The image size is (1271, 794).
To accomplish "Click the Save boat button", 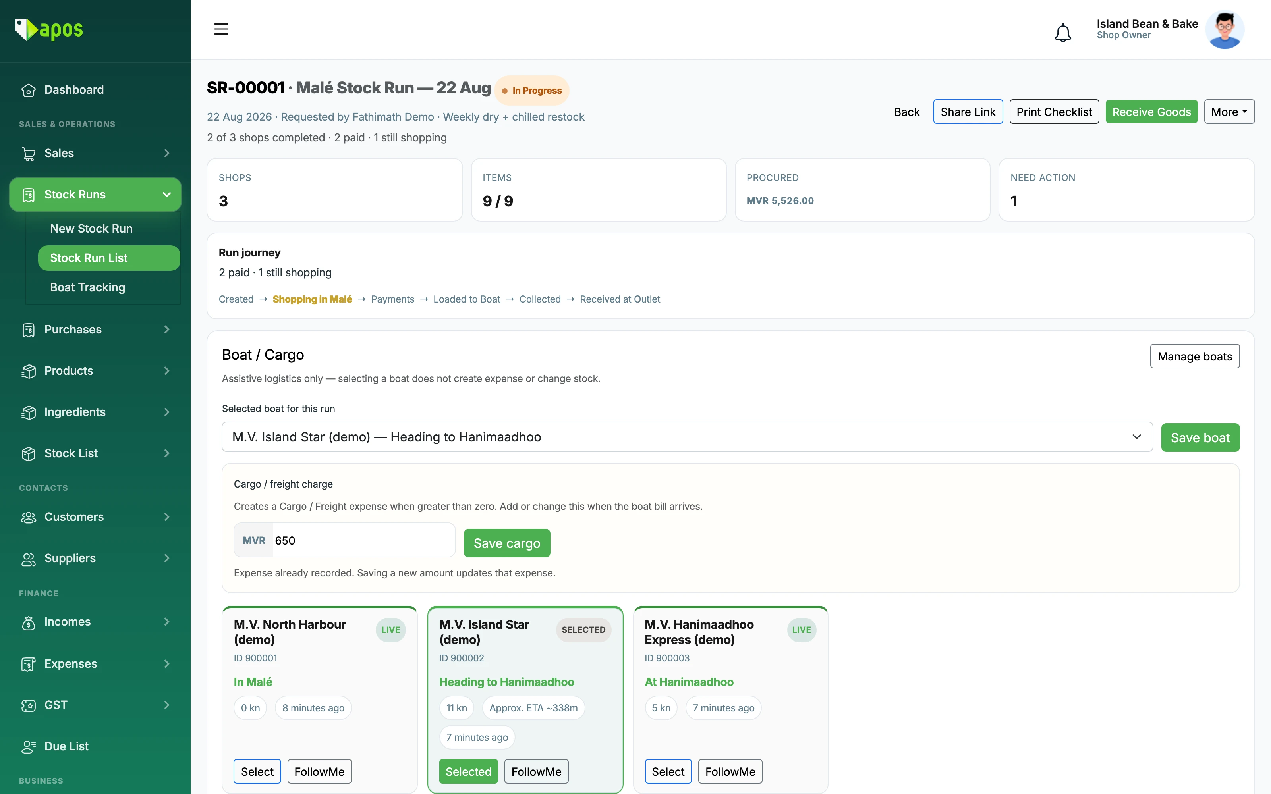I will (x=1200, y=437).
